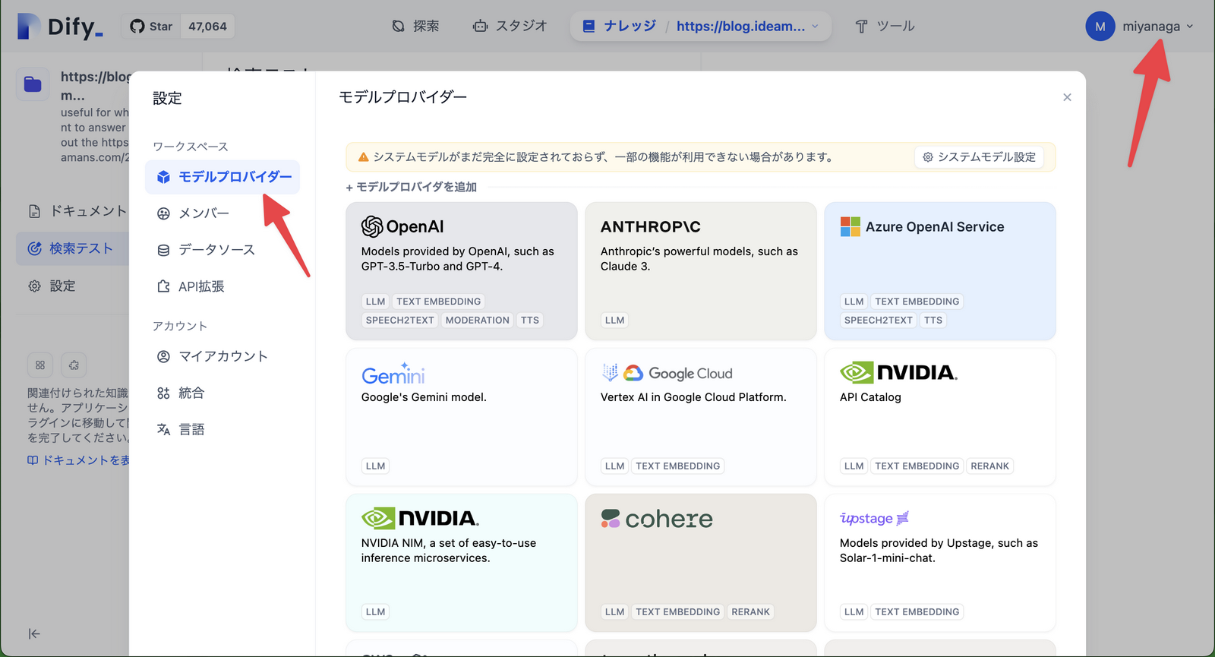The width and height of the screenshot is (1215, 657).
Task: Select the Cohere provider card
Action: (x=701, y=563)
